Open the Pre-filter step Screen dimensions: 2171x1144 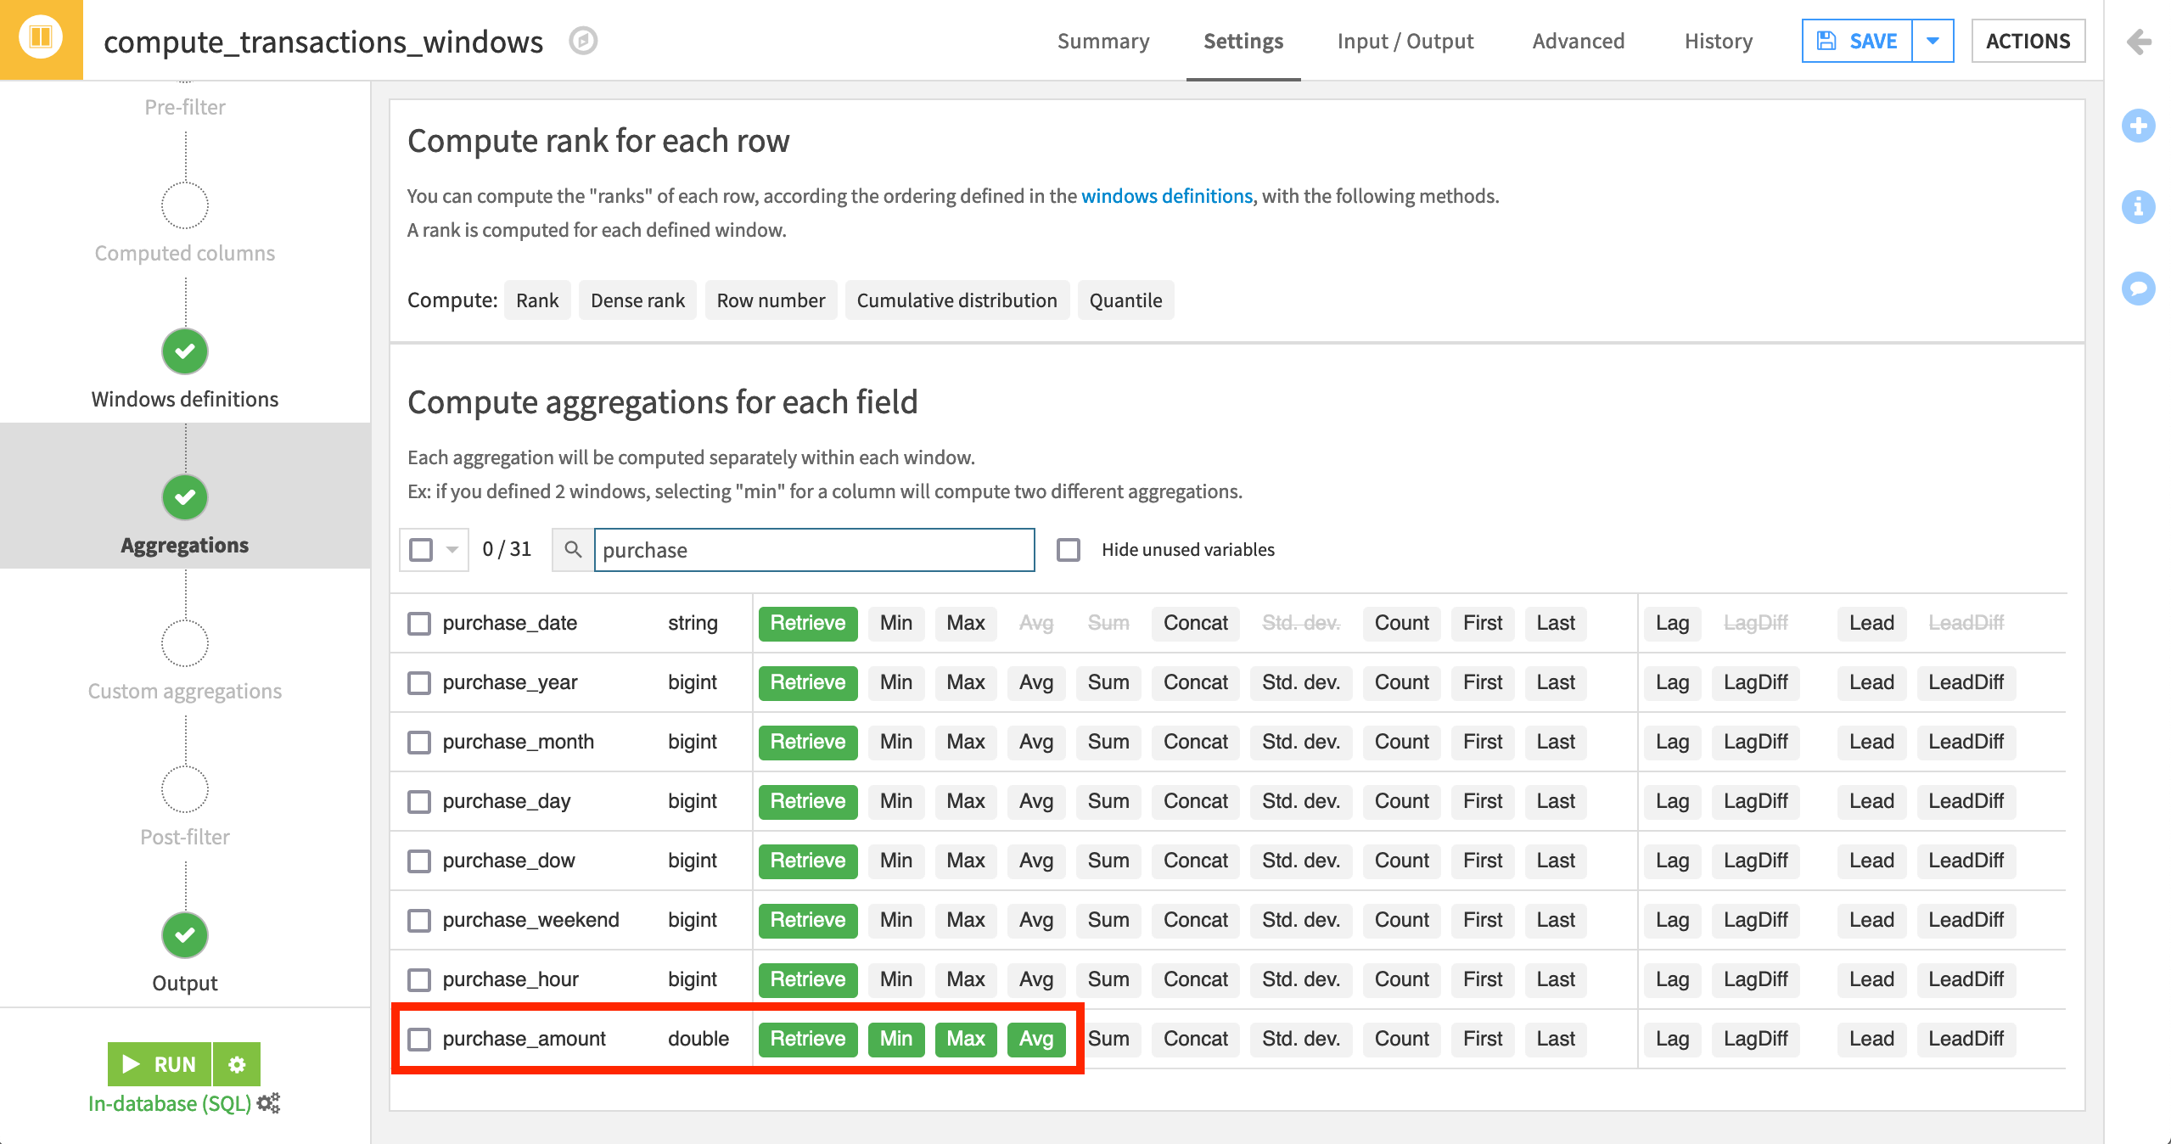click(185, 107)
